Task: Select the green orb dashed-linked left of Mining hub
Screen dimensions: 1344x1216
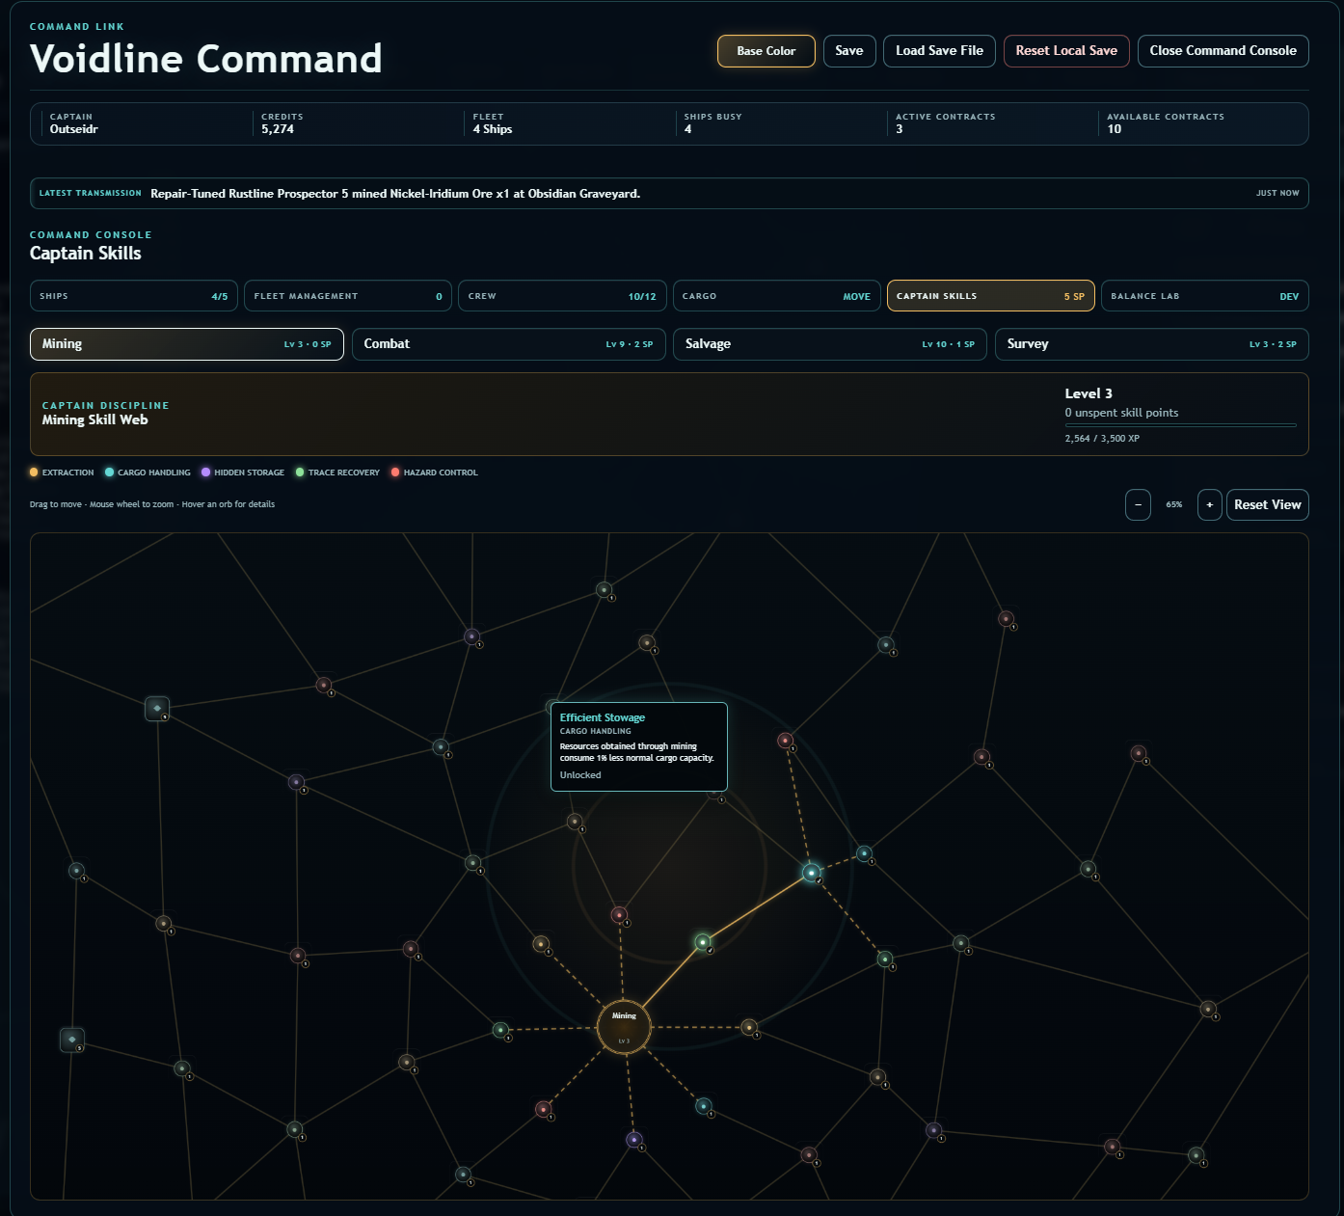Action: (x=500, y=1030)
